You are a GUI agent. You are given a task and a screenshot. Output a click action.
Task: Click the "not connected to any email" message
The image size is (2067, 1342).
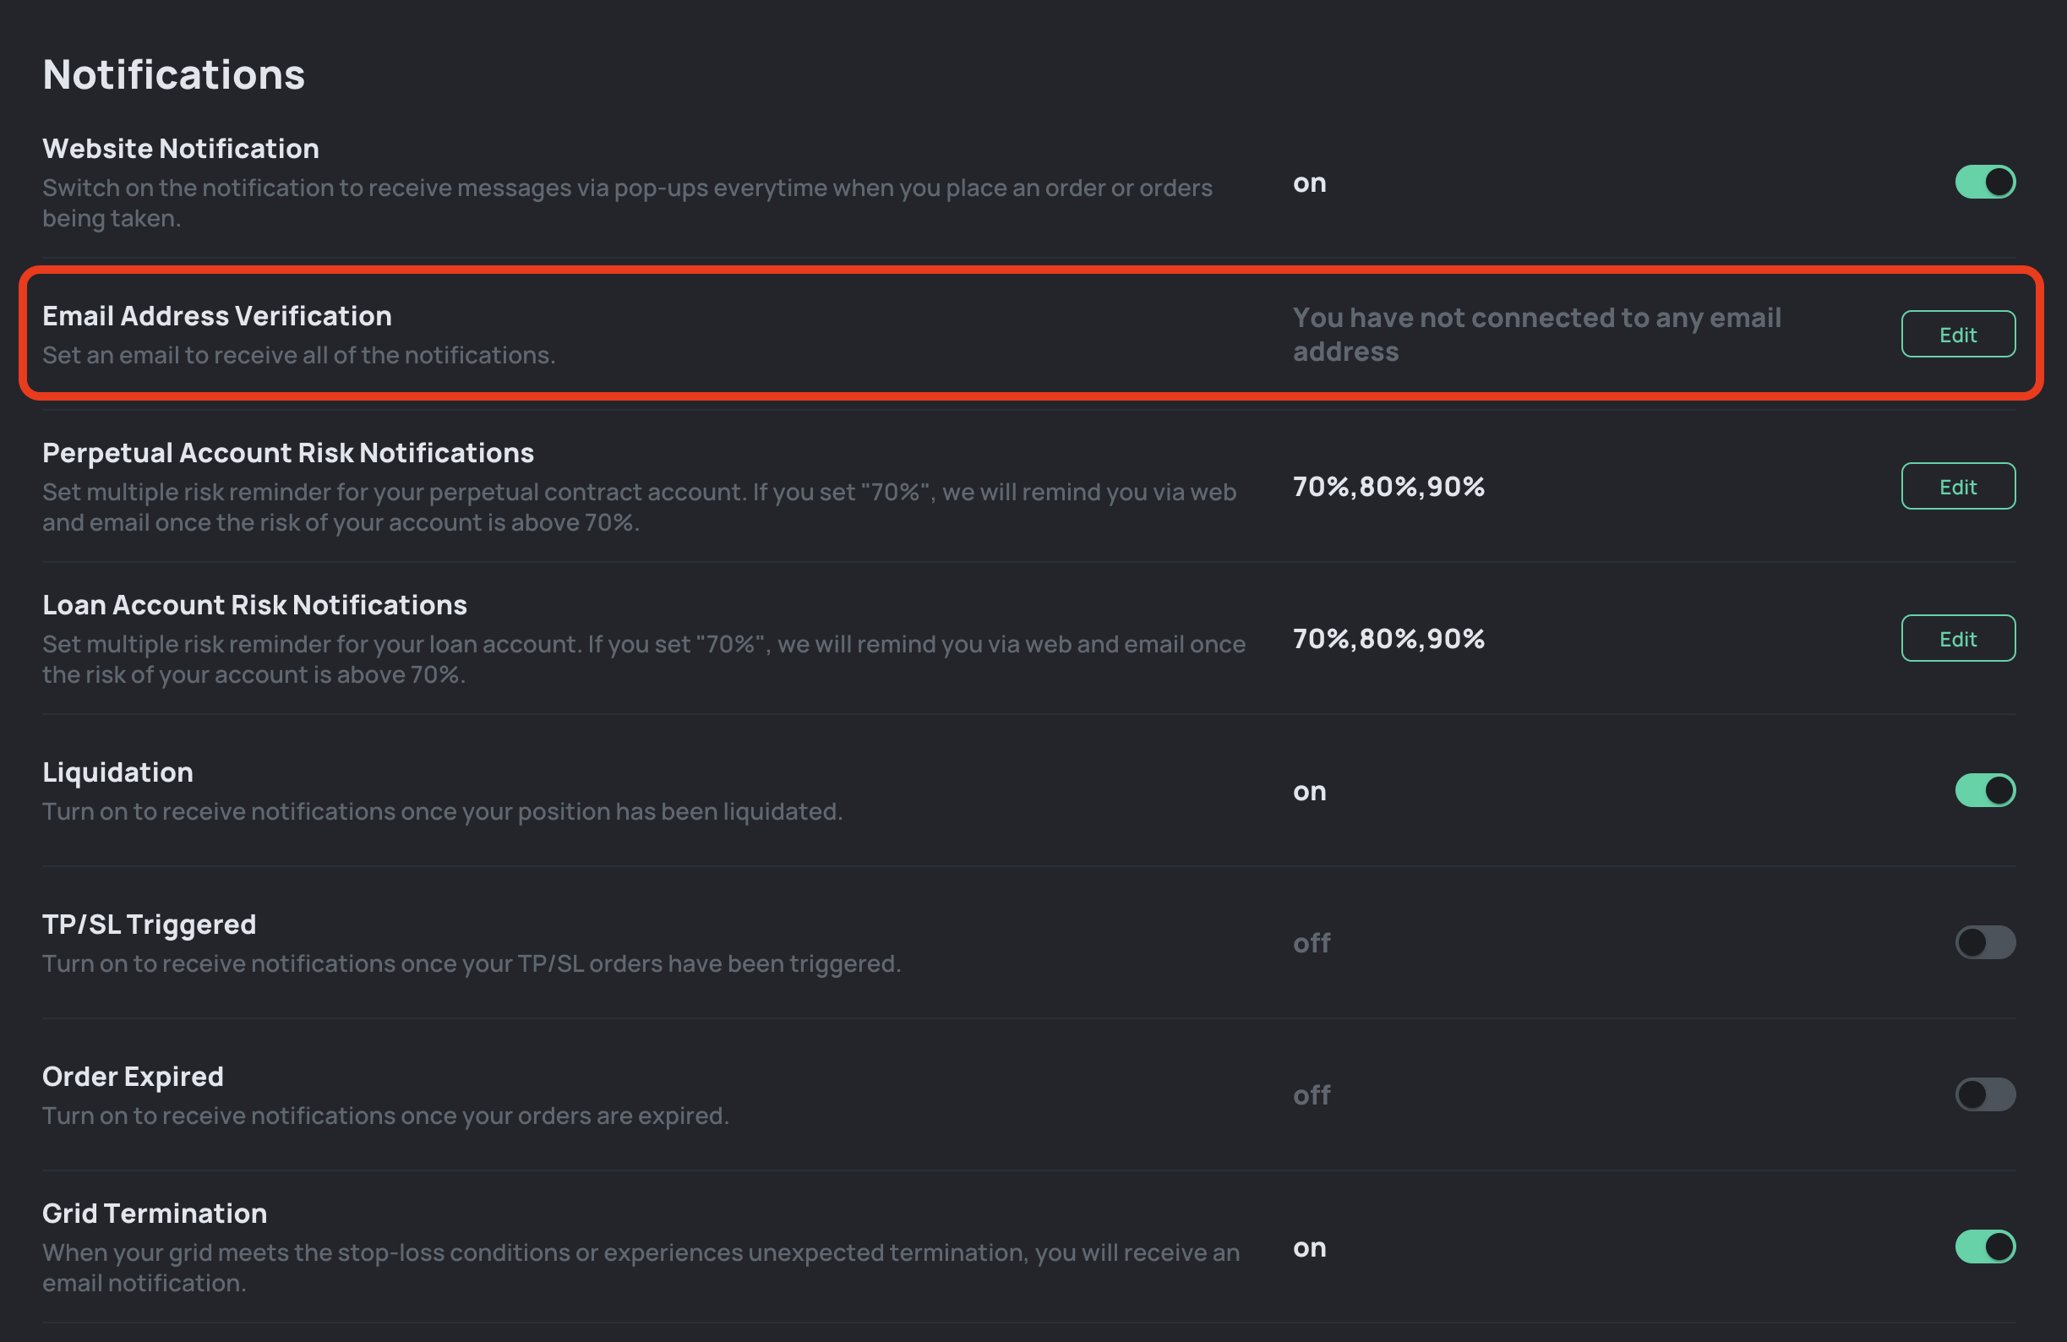coord(1536,335)
